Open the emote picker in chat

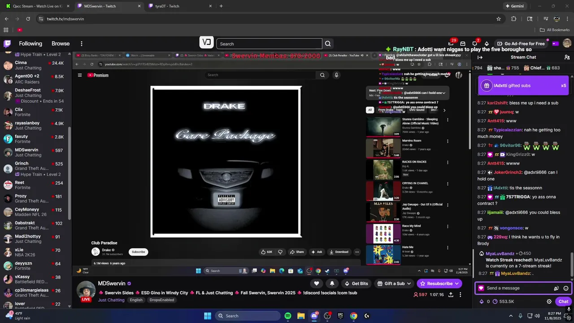[x=566, y=288]
